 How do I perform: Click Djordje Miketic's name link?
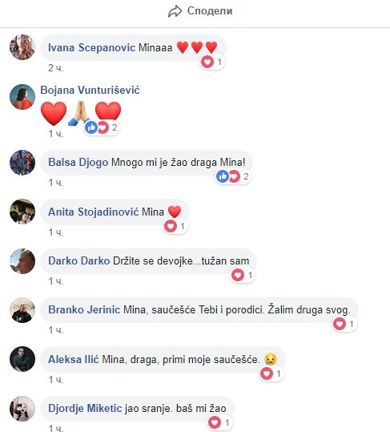(x=85, y=408)
